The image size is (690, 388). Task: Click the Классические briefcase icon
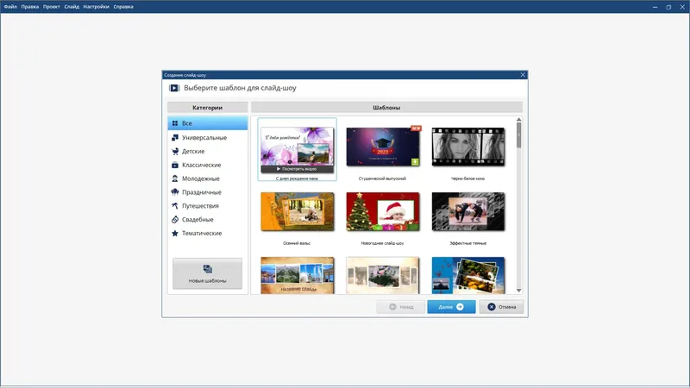click(175, 165)
